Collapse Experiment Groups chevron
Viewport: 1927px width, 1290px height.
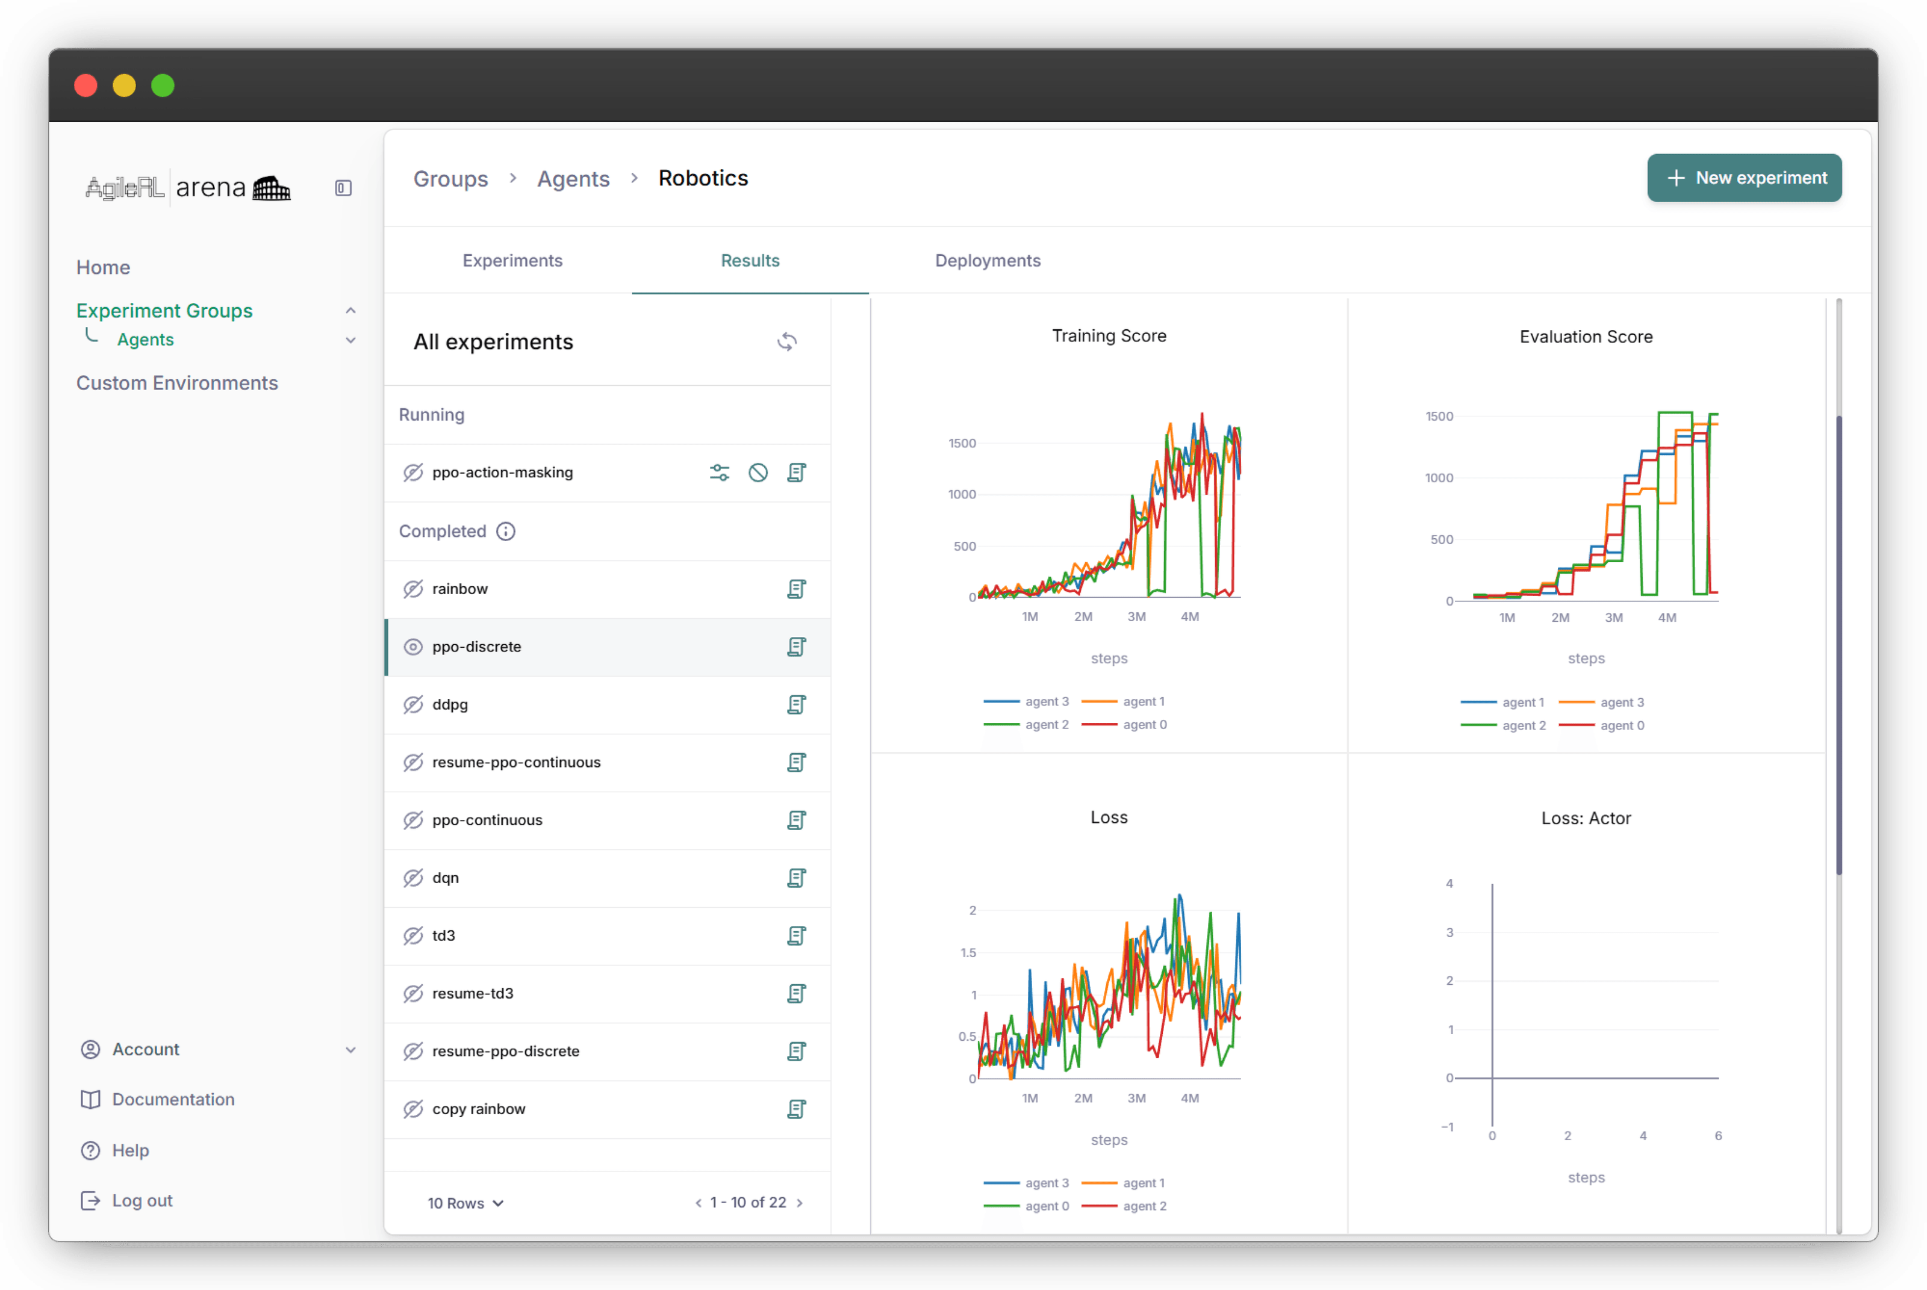350,311
